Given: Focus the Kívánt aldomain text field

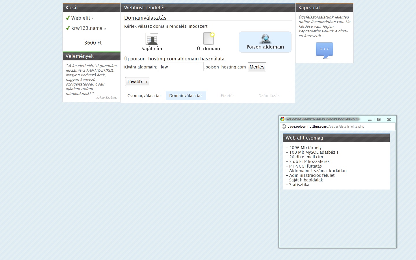Looking at the screenshot, I should [x=181, y=67].
